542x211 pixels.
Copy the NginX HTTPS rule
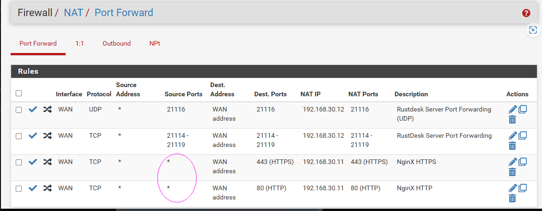click(522, 162)
